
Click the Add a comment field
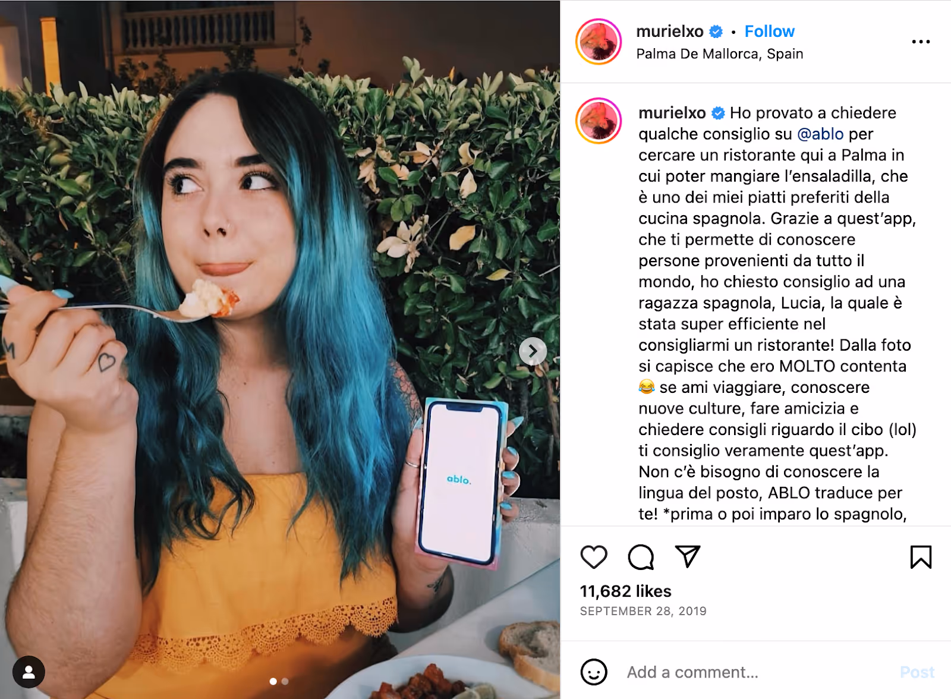click(x=755, y=672)
